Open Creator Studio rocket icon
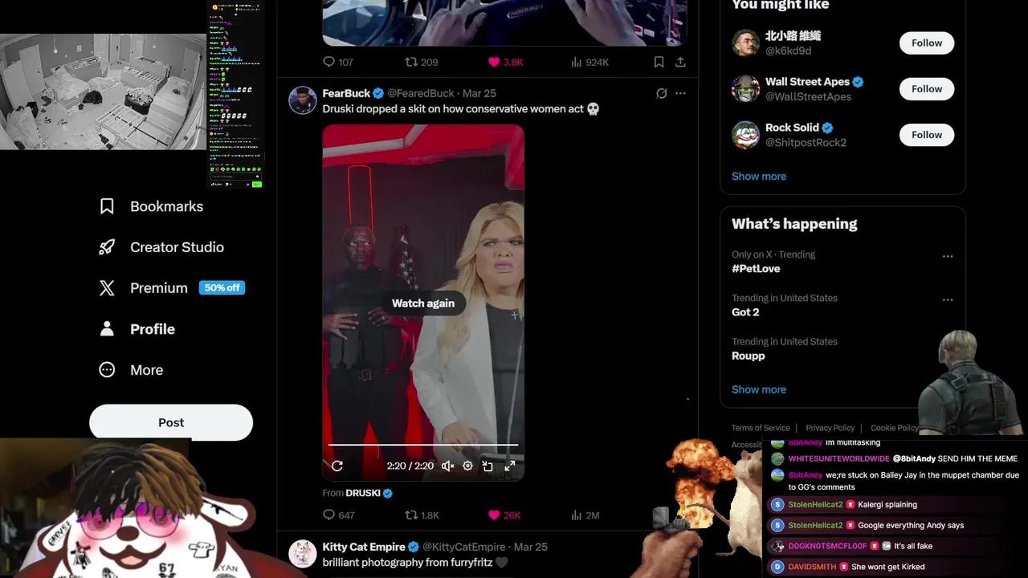This screenshot has height=578, width=1028. coord(107,247)
